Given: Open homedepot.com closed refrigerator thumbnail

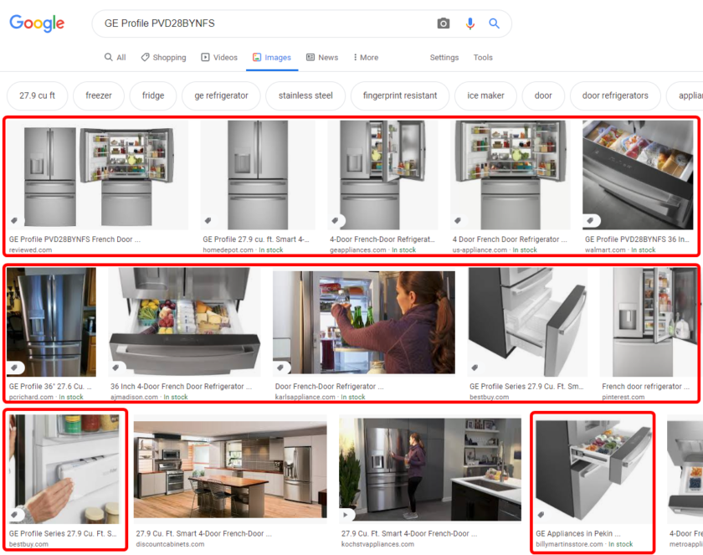Looking at the screenshot, I should coord(258,175).
